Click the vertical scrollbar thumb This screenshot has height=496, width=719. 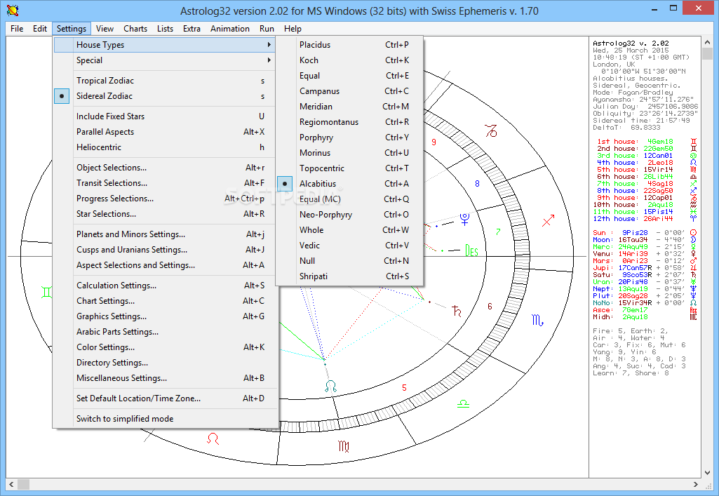point(707,54)
